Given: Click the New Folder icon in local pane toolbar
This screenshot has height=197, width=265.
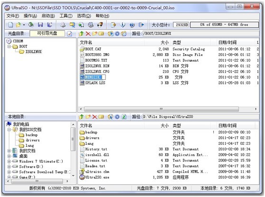Looking at the screenshot, I should [88, 117].
